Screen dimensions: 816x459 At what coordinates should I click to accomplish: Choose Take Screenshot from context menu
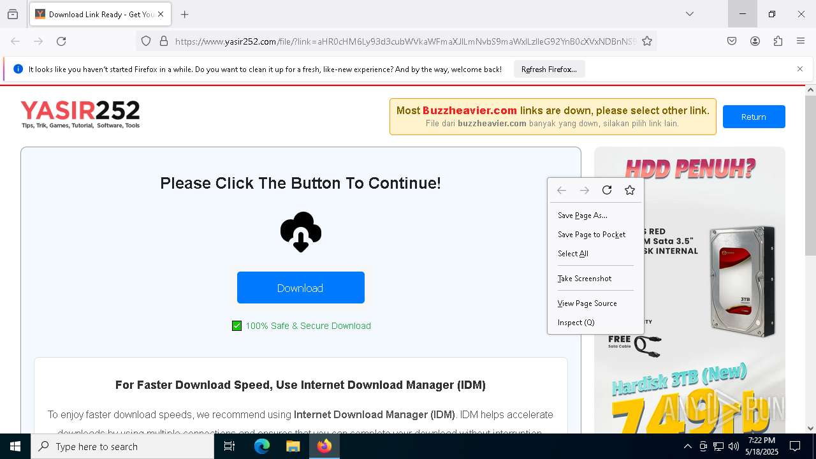click(595, 279)
